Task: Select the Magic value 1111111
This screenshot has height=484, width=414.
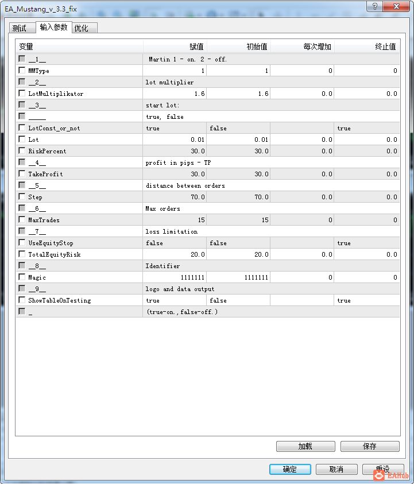Action: [x=175, y=277]
